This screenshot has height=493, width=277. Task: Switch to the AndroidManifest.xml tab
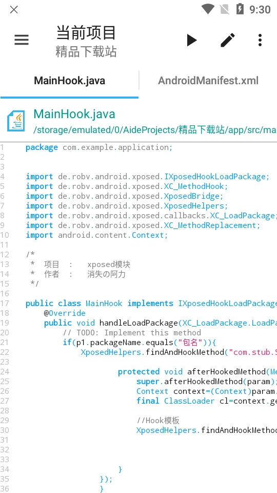pos(208,81)
